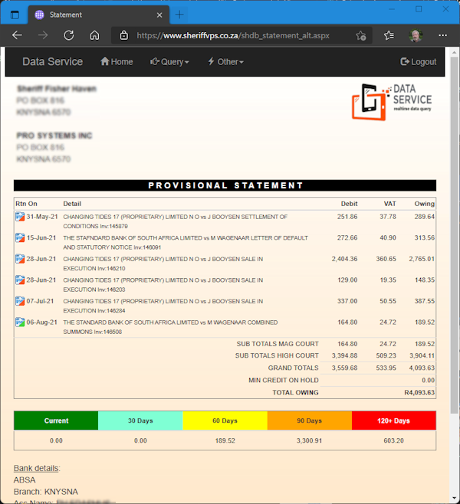Click total owing value R4,093.63

pos(419,392)
